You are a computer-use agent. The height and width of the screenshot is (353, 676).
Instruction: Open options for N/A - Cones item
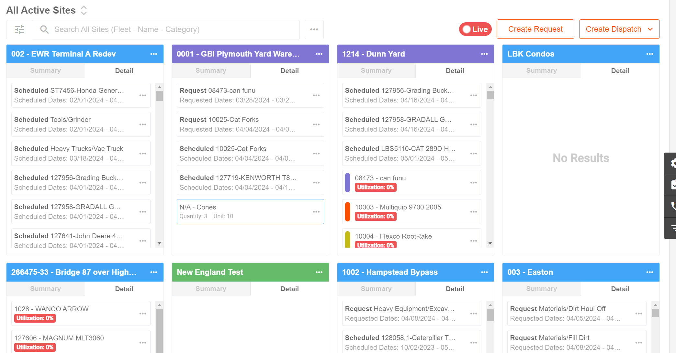316,212
